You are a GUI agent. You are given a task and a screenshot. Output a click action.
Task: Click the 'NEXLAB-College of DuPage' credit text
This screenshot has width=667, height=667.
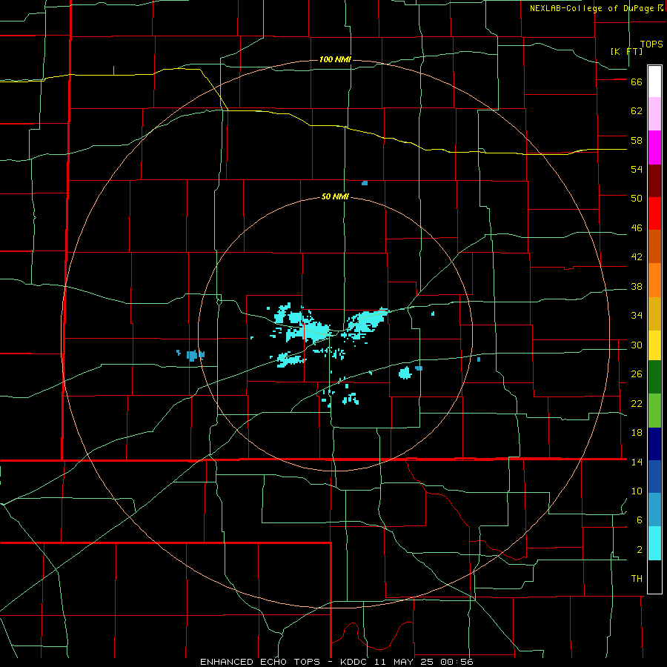[592, 8]
